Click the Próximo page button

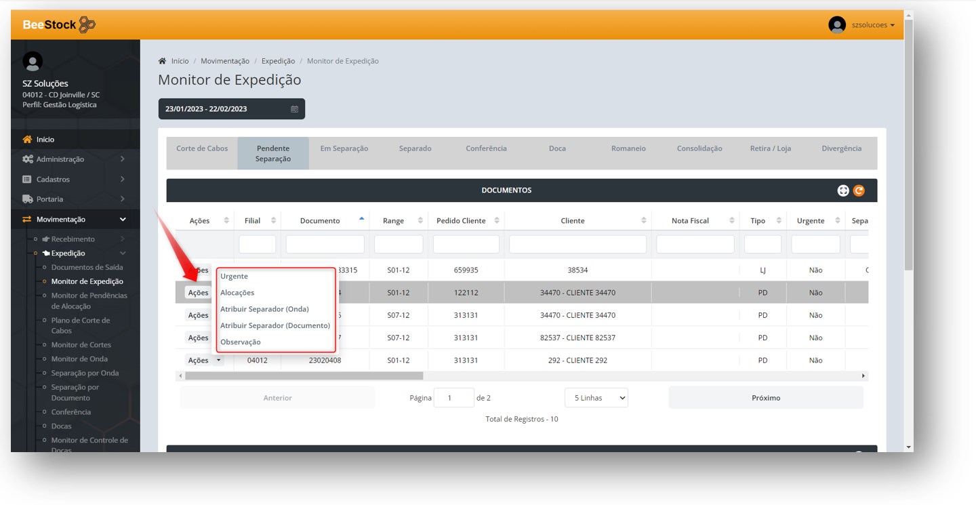click(x=766, y=398)
